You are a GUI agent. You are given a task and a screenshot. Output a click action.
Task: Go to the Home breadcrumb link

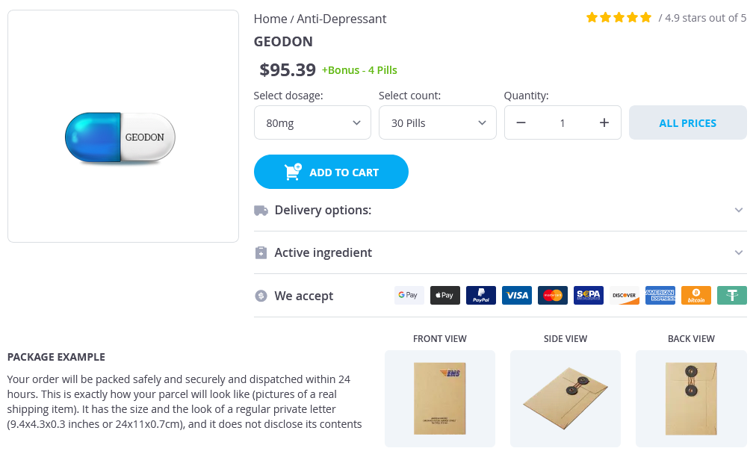click(x=270, y=19)
